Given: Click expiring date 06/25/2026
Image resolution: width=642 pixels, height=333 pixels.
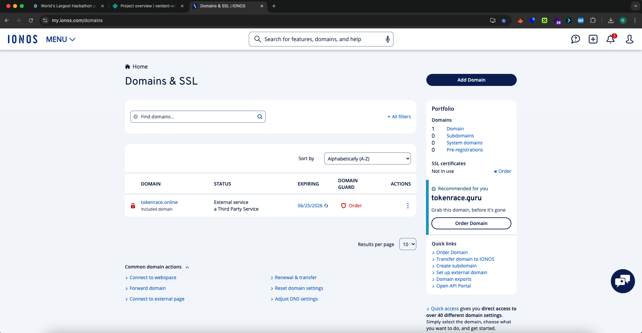Looking at the screenshot, I should click(310, 206).
